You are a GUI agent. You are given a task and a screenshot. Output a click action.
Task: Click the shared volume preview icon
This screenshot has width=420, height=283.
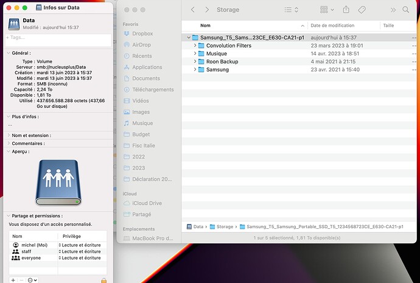click(58, 182)
